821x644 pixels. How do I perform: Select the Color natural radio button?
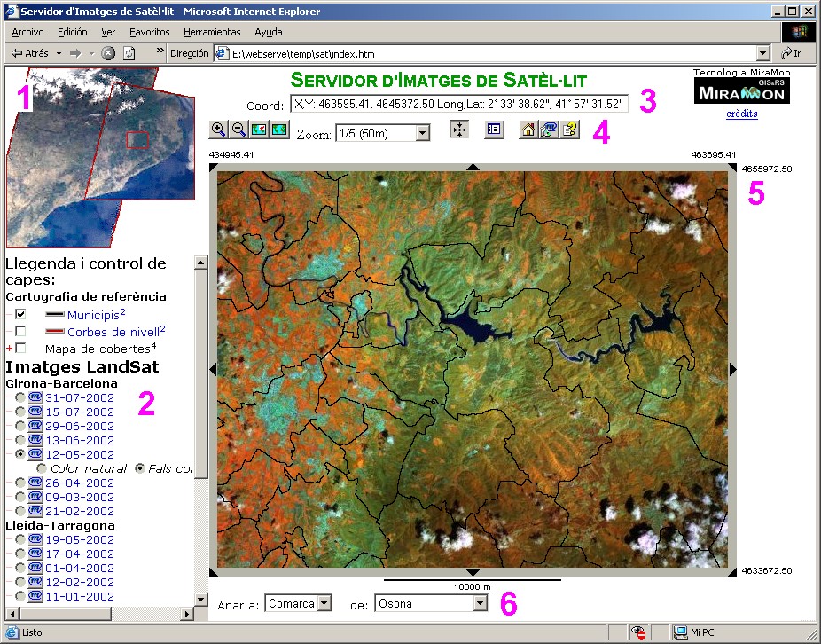(41, 468)
